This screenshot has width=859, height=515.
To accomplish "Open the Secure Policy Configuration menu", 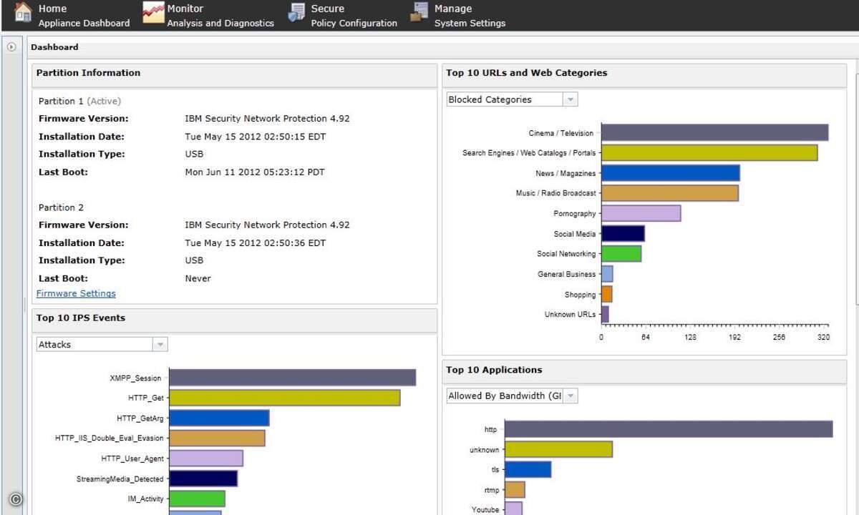I will 354,16.
